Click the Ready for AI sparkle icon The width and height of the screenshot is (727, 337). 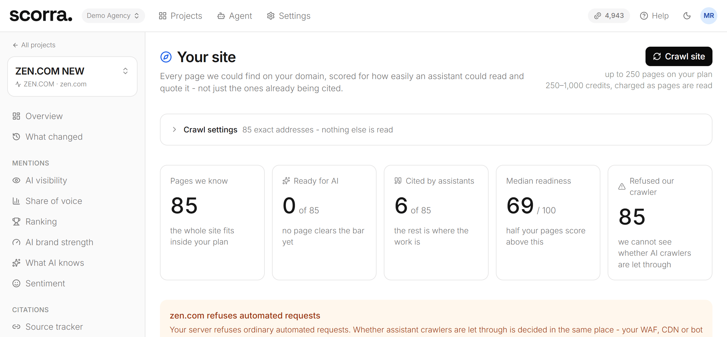coord(286,181)
